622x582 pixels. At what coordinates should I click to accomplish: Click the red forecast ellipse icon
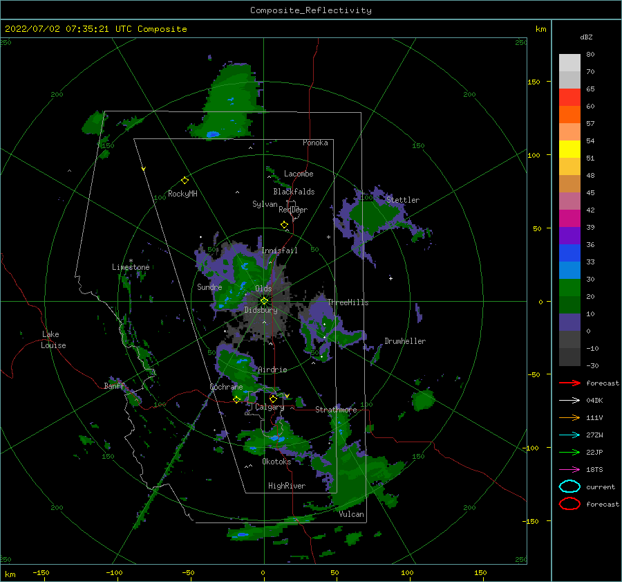[569, 504]
